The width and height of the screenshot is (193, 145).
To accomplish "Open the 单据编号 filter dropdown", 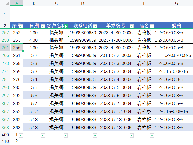I will (131, 26).
